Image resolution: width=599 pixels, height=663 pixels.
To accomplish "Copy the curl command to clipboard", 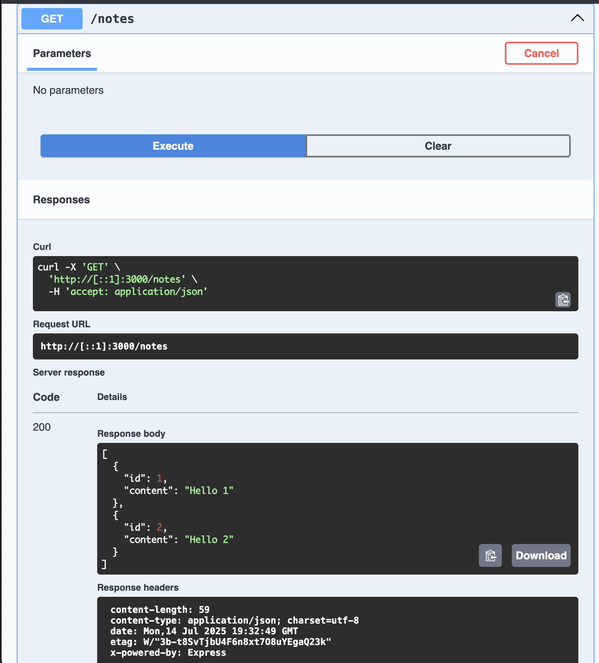I will (563, 300).
